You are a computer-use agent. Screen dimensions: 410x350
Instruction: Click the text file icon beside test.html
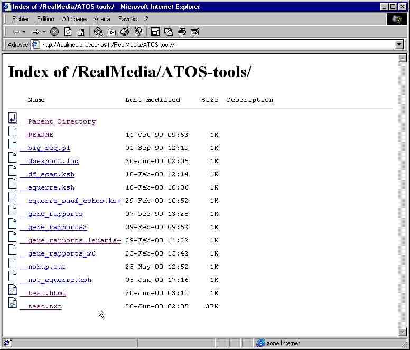coord(13,289)
